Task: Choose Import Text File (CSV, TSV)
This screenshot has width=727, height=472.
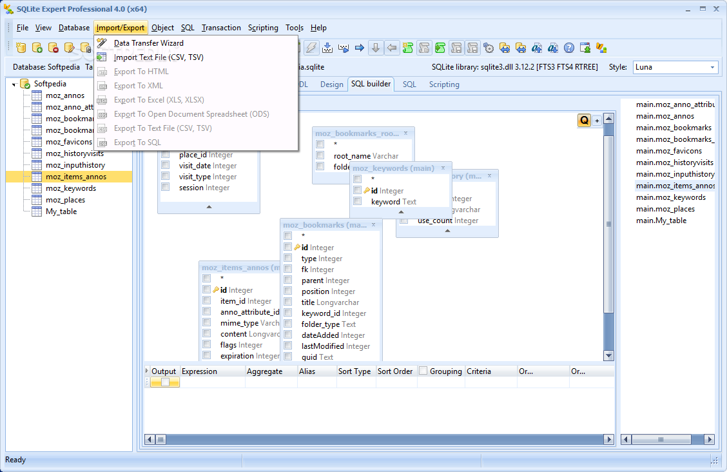Action: point(159,57)
